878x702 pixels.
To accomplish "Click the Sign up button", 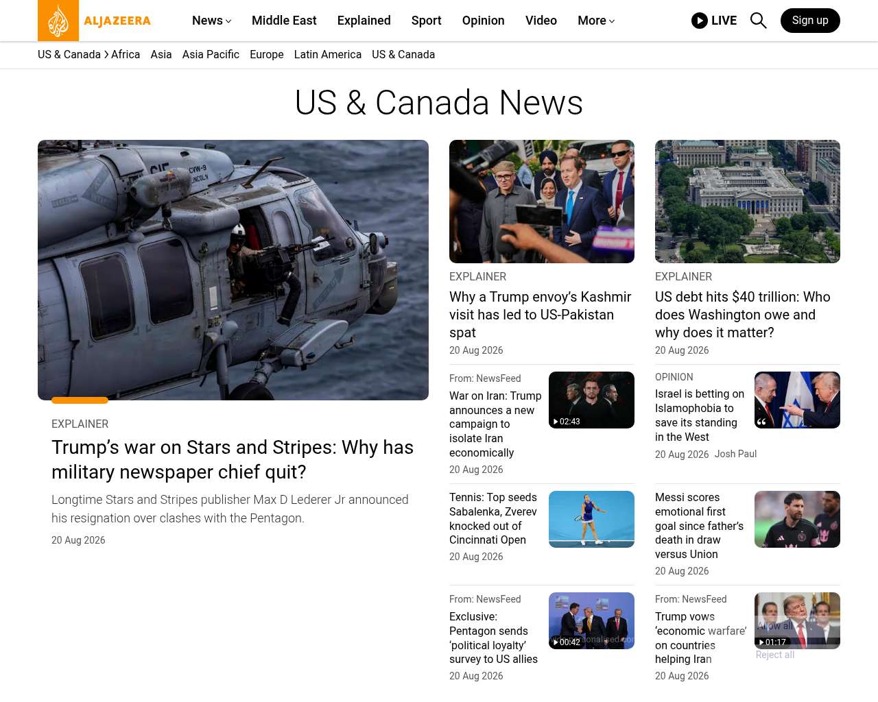I will coord(810,21).
